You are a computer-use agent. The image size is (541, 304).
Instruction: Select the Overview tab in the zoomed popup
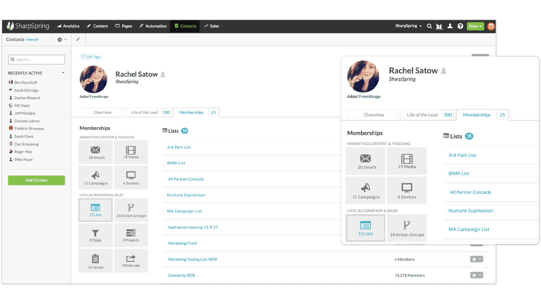(x=374, y=115)
